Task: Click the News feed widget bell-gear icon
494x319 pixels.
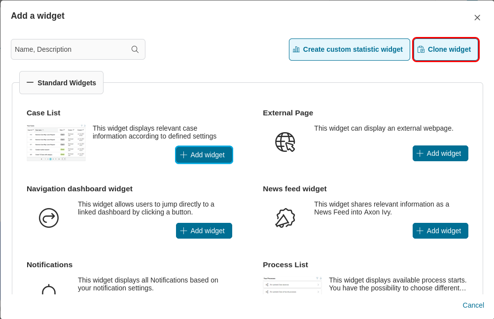Action: (x=285, y=217)
